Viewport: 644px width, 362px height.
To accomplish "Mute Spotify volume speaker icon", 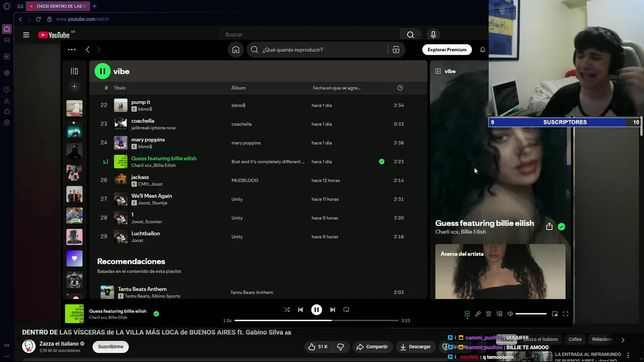I will pos(510,314).
